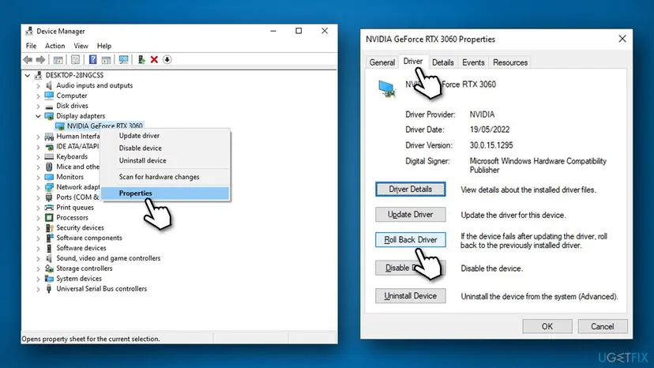Screen dimensions: 654x368
Task: Open the Action menu in Device Manager
Action: pos(54,46)
